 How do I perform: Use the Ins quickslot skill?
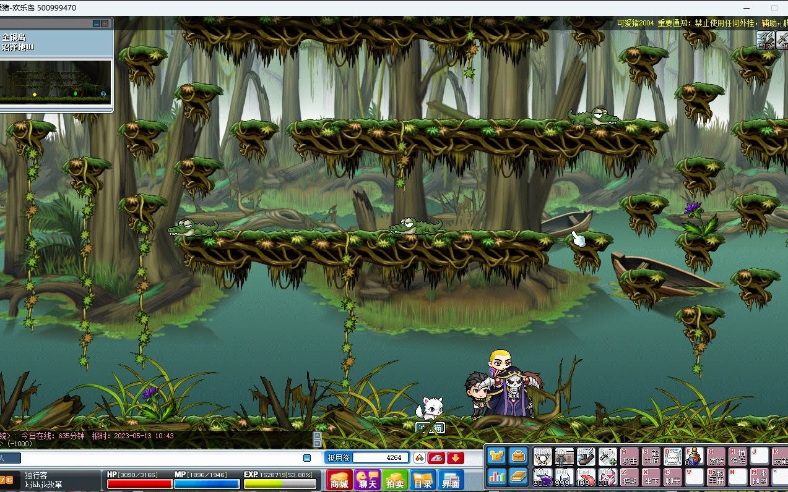click(565, 457)
